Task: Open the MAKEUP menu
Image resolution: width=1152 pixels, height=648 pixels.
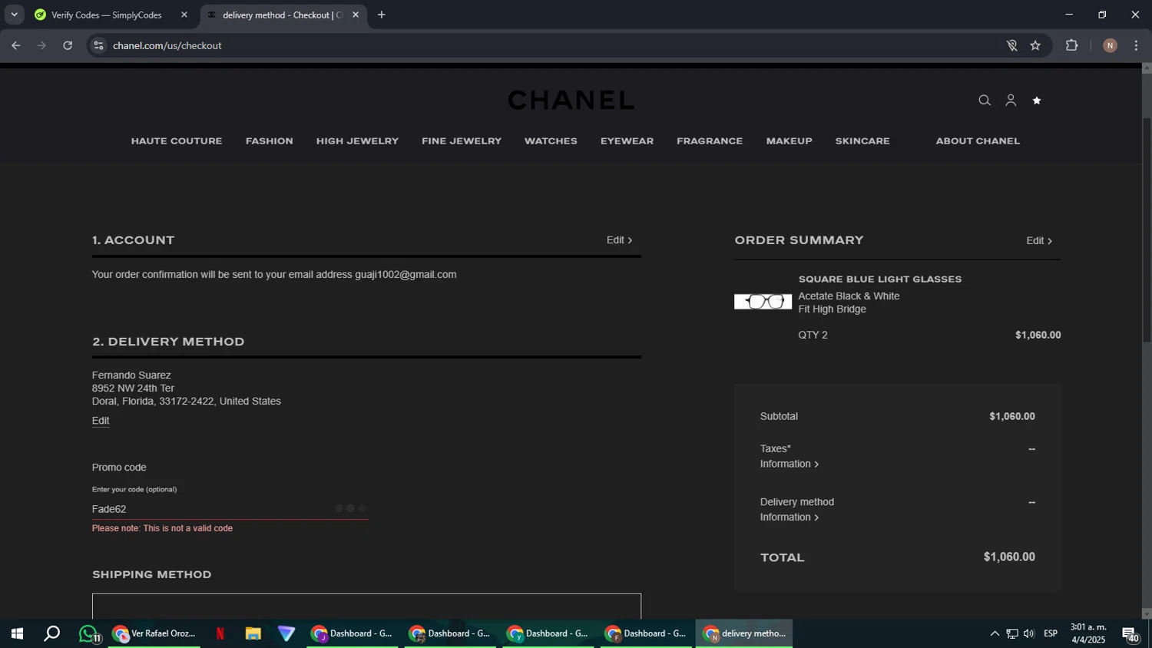Action: (789, 141)
